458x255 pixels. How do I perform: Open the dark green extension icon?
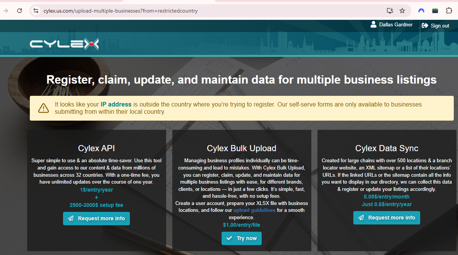[x=435, y=11]
